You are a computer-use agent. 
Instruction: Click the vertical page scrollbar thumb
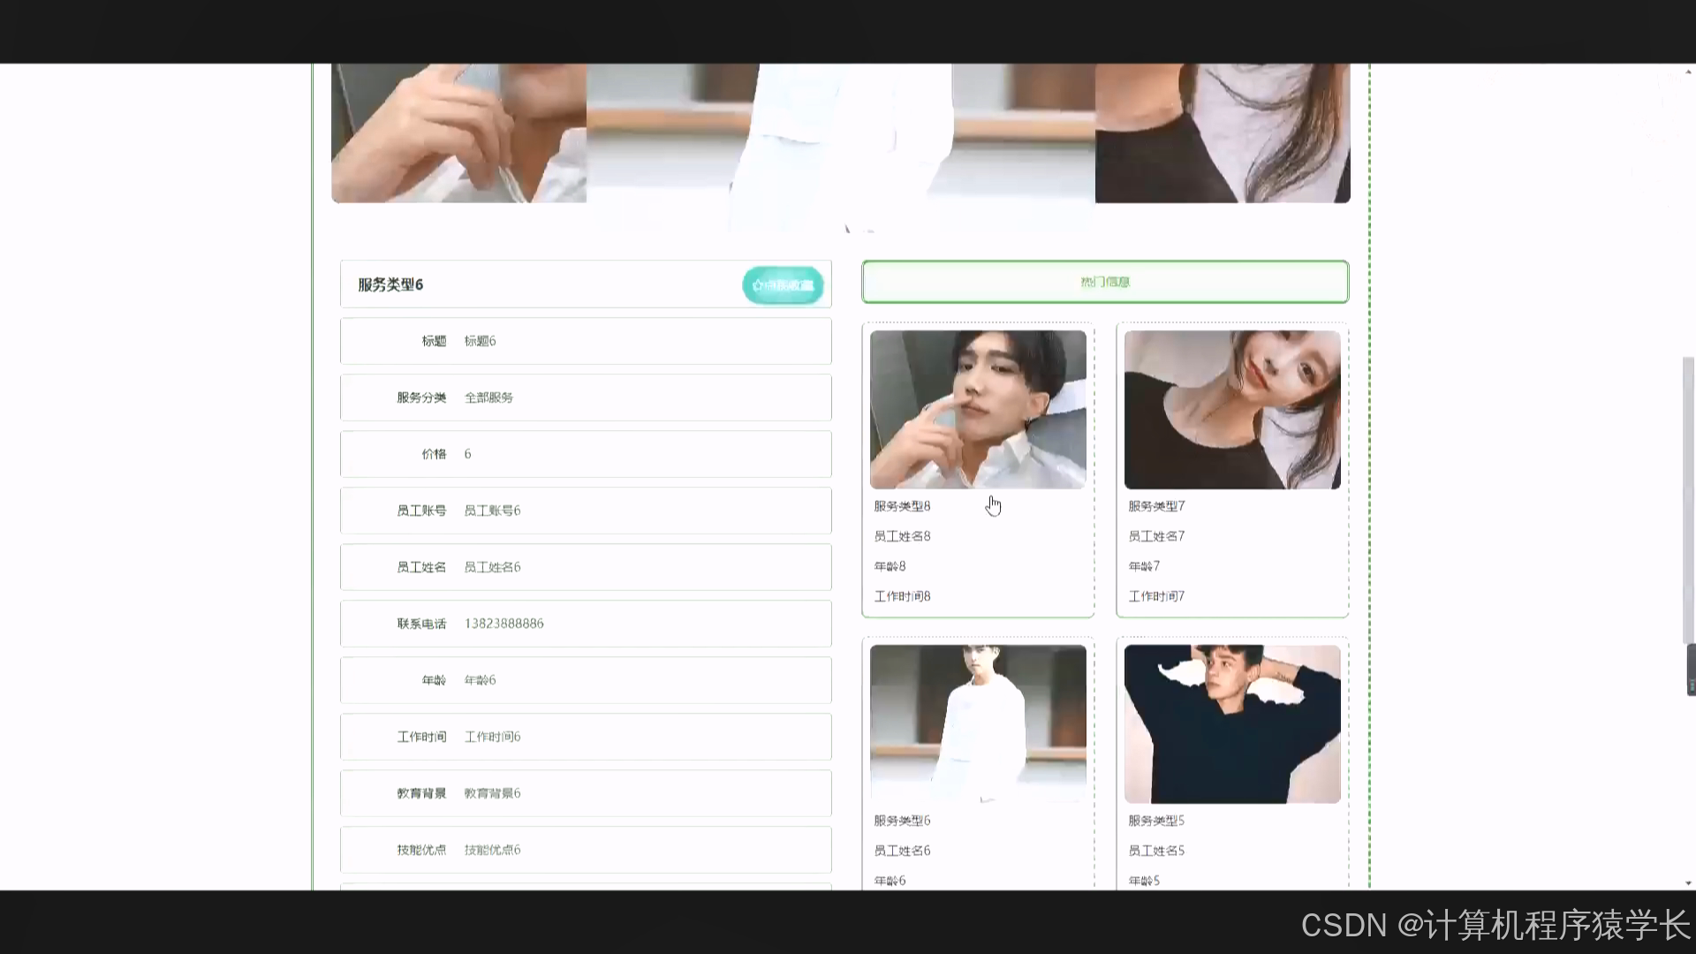[1689, 499]
